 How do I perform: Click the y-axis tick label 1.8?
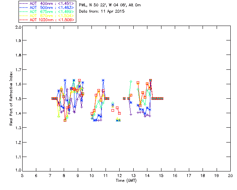[x=18, y=55]
